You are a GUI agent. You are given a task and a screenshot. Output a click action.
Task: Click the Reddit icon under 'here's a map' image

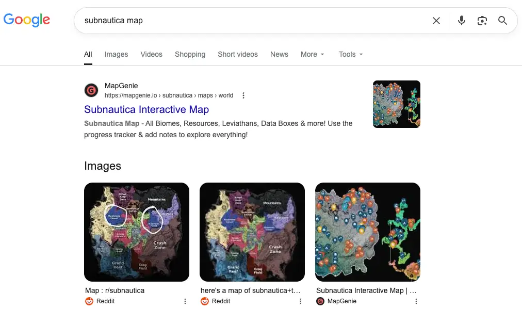(x=205, y=301)
